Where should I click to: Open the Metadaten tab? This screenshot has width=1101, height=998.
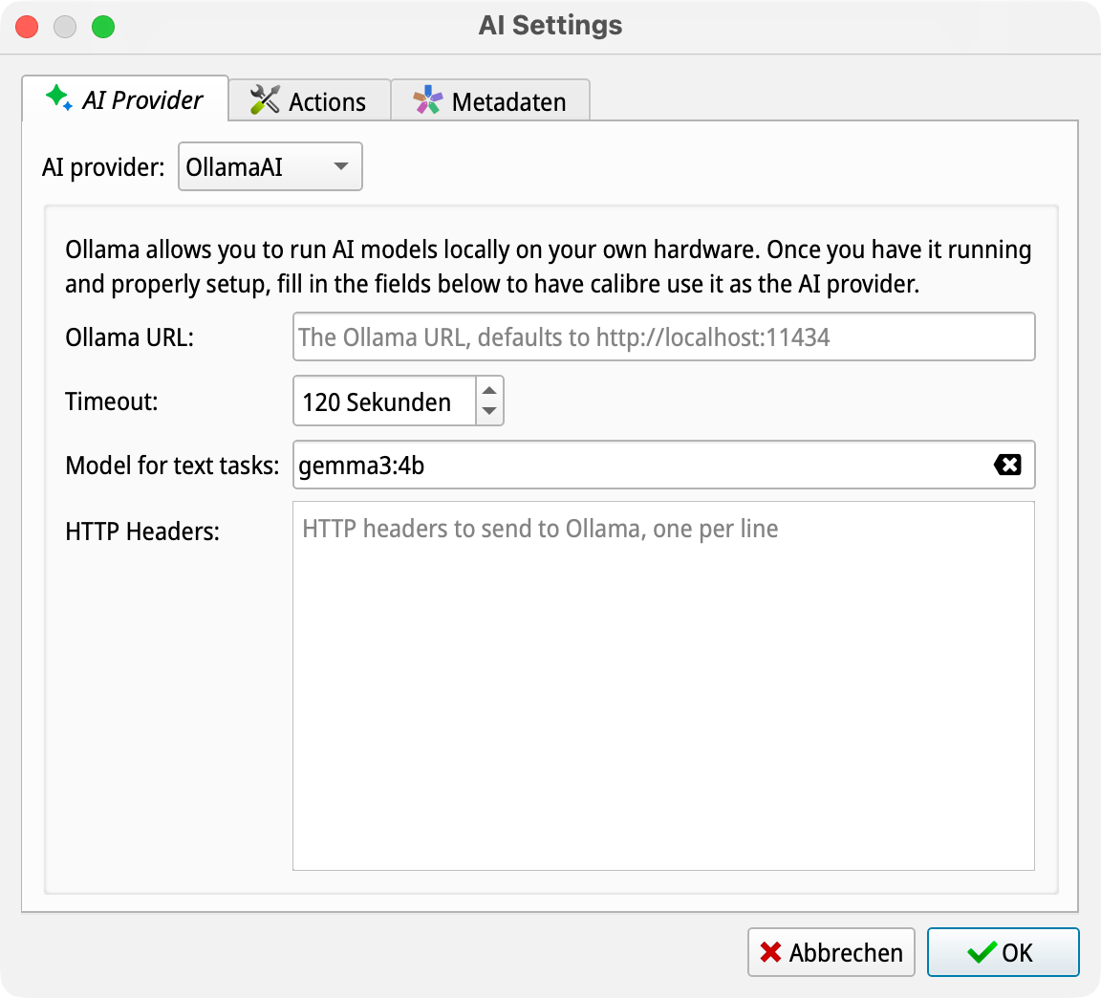[490, 101]
